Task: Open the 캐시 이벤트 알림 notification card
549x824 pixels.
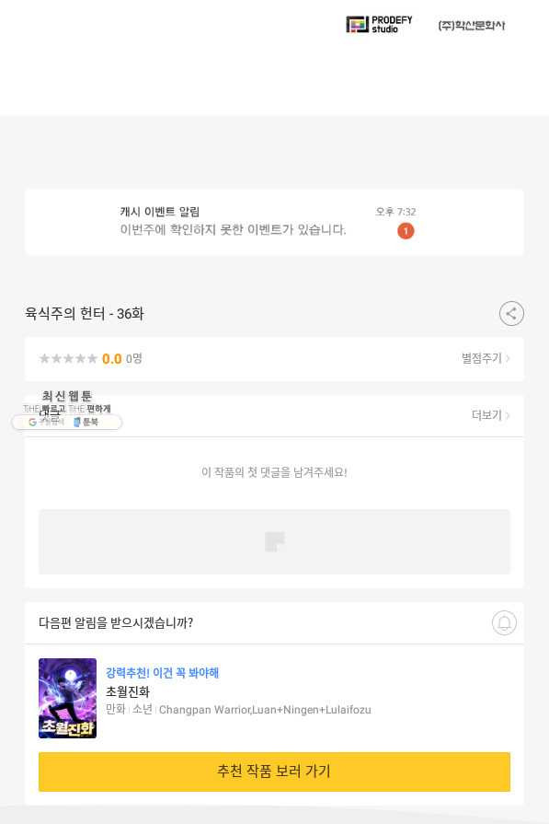Action: (274, 222)
